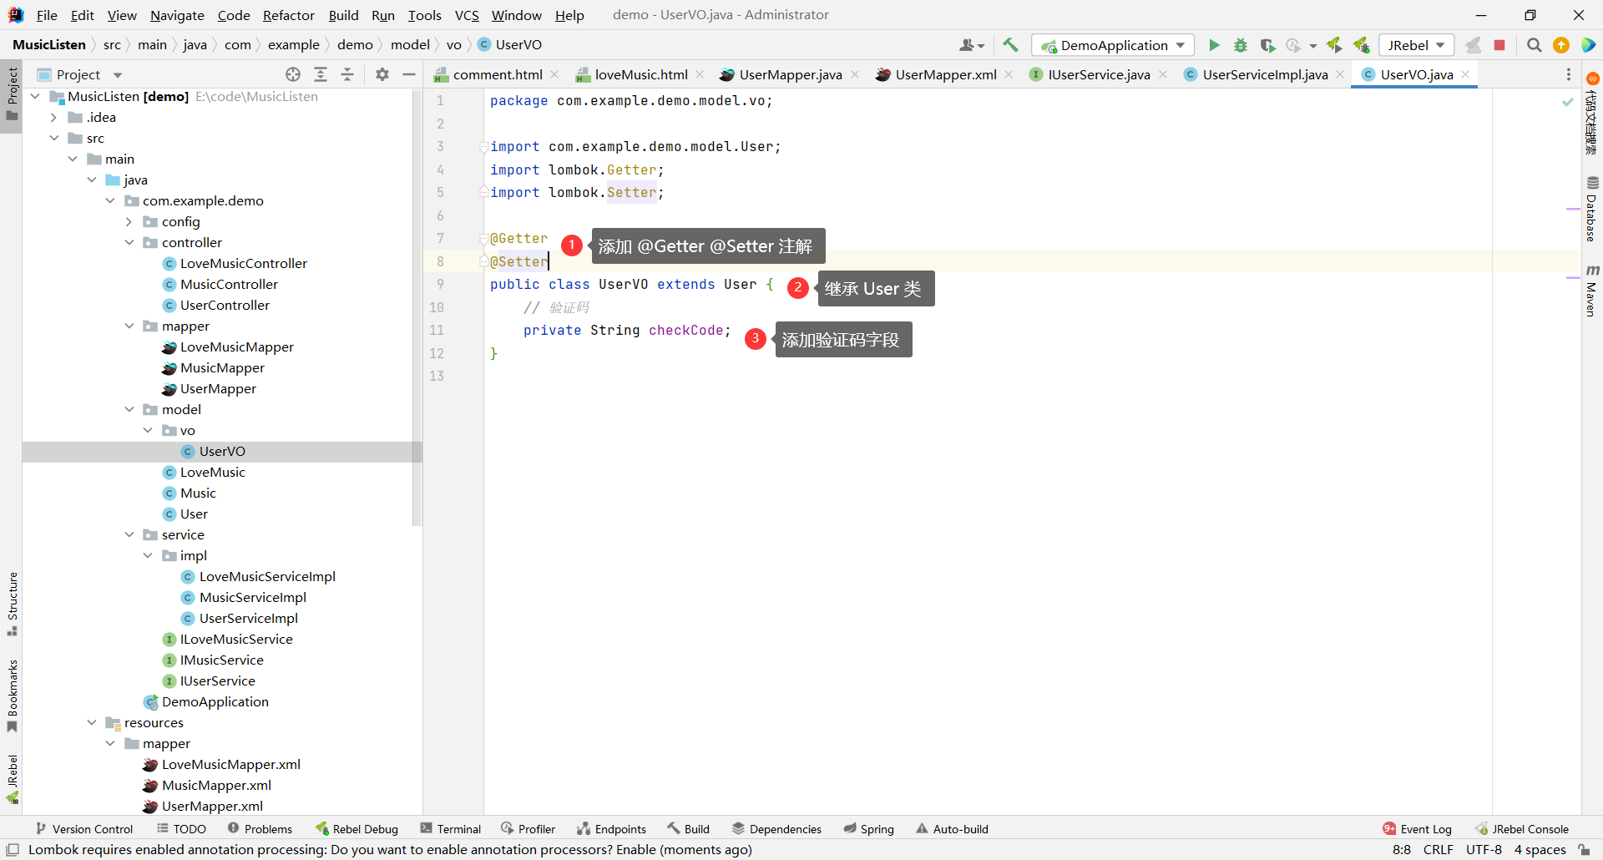Collapse the controller folder in the tree
Image resolution: width=1603 pixels, height=860 pixels.
129,242
